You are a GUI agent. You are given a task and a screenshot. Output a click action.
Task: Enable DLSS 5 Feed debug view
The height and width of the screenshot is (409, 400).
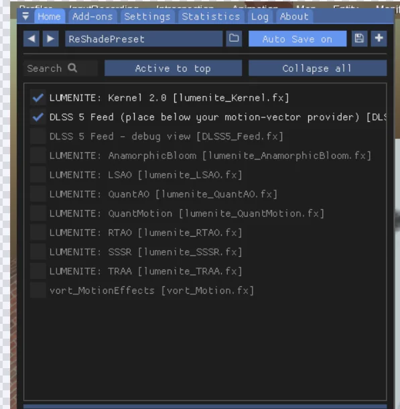point(38,136)
